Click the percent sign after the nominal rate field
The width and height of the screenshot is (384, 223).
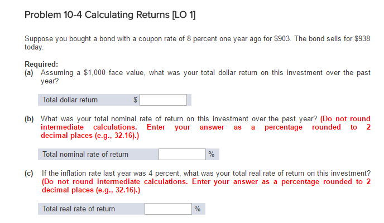click(212, 154)
